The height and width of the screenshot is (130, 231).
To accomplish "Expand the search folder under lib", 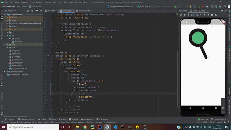I will [x=10, y=39].
